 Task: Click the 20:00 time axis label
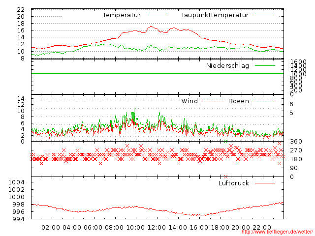241,228
